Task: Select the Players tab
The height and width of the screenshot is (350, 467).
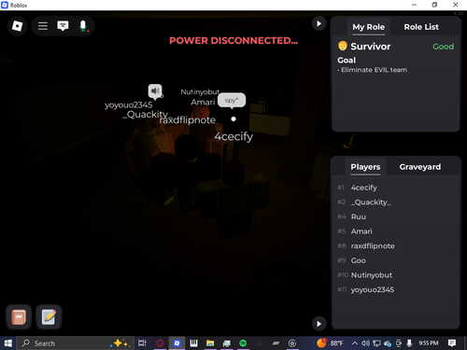Action: tap(365, 167)
